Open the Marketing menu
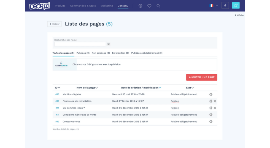 (x=107, y=6)
